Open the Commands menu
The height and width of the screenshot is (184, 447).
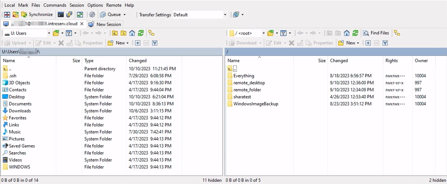(55, 5)
